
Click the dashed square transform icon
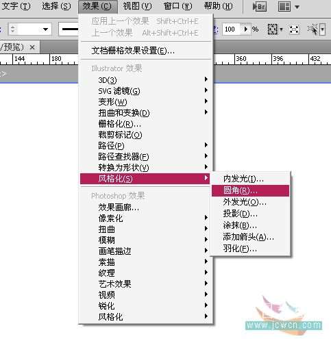[272, 29]
